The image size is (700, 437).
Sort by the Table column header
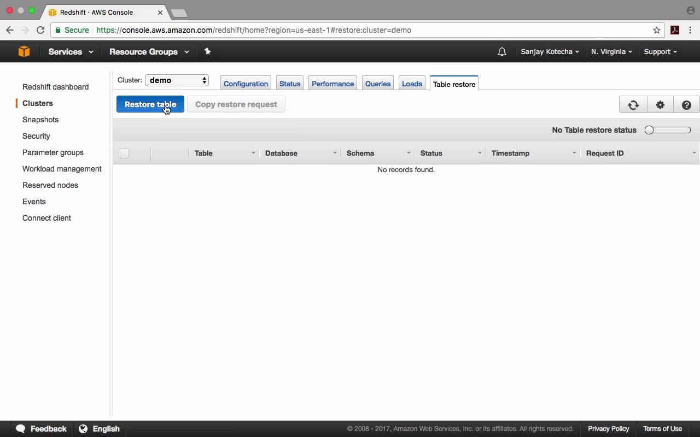203,153
